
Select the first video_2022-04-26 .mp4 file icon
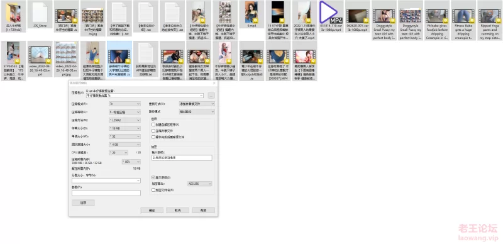click(x=40, y=55)
